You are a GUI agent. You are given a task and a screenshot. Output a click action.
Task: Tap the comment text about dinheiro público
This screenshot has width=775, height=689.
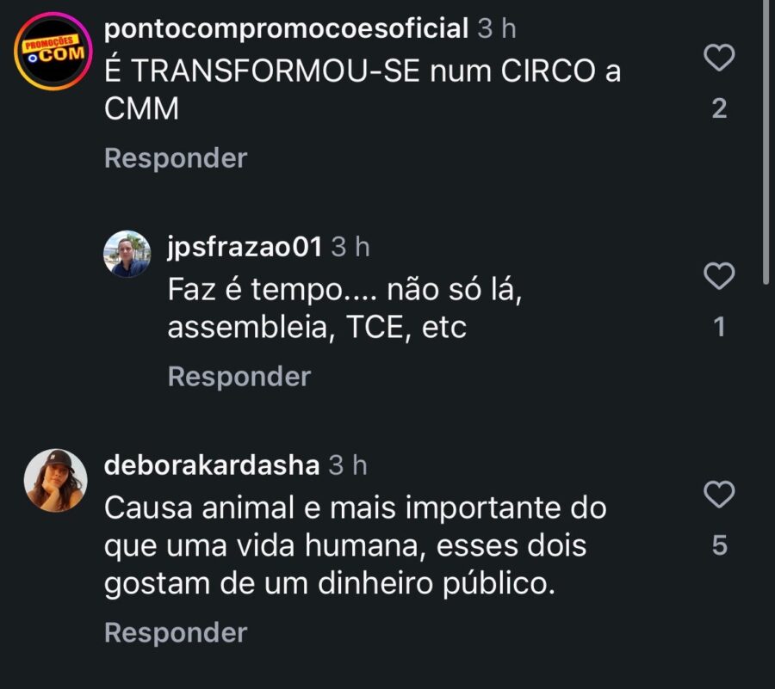(x=355, y=545)
